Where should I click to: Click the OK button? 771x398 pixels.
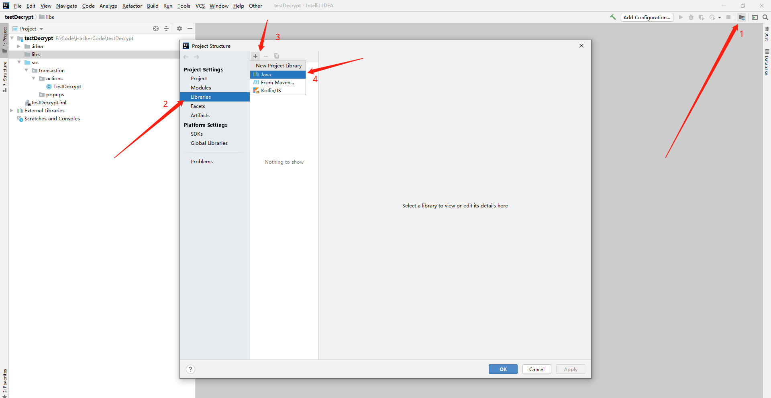503,369
